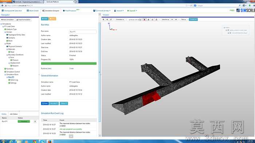Click the Run name input field

[x=83, y=32]
